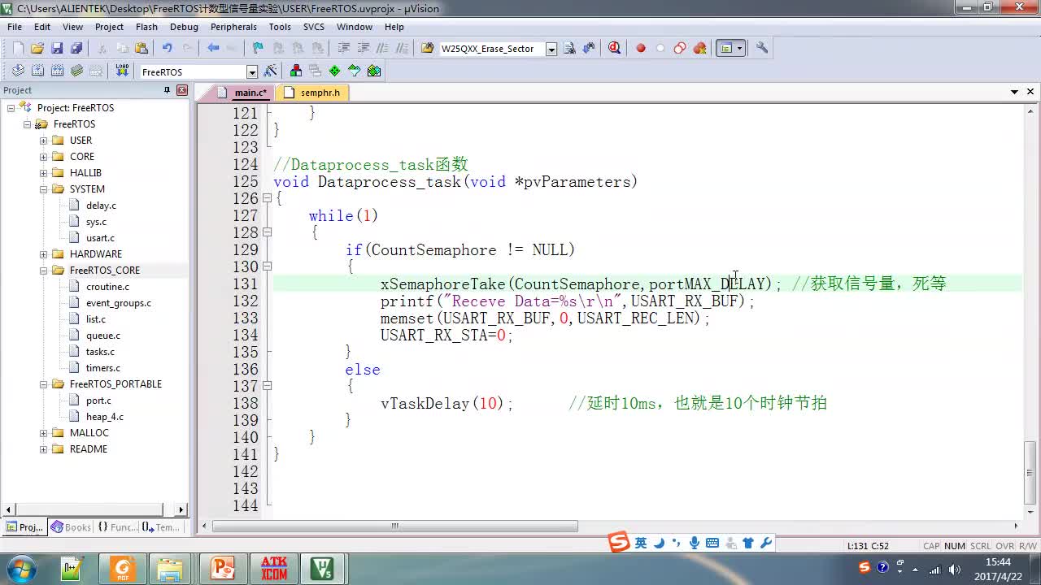Click the Paste clipboard icon
The height and width of the screenshot is (585, 1041).
coord(142,49)
